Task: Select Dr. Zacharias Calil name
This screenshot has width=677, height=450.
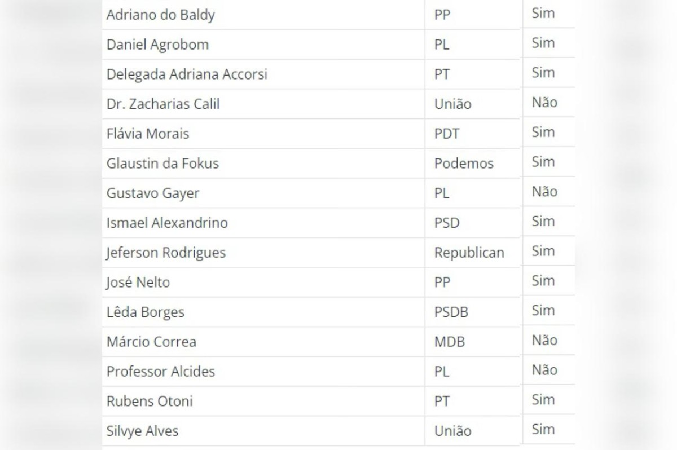Action: tap(163, 104)
